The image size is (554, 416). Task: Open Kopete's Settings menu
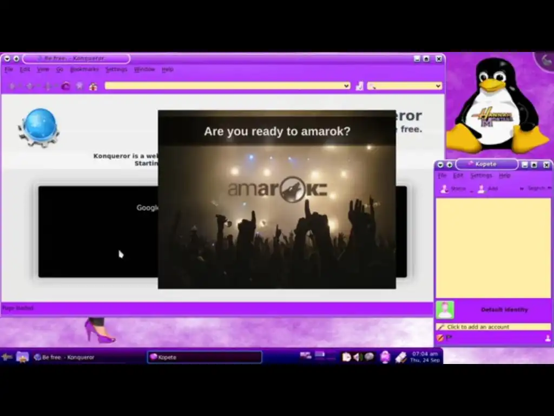coord(481,175)
